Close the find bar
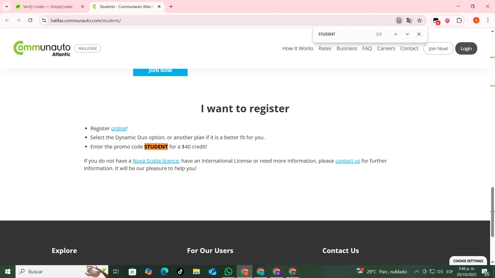The height and width of the screenshot is (278, 495). pyautogui.click(x=419, y=34)
